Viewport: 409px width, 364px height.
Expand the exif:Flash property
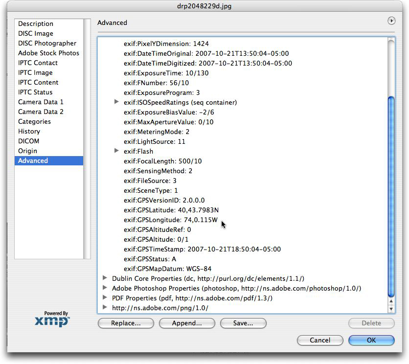(x=116, y=151)
